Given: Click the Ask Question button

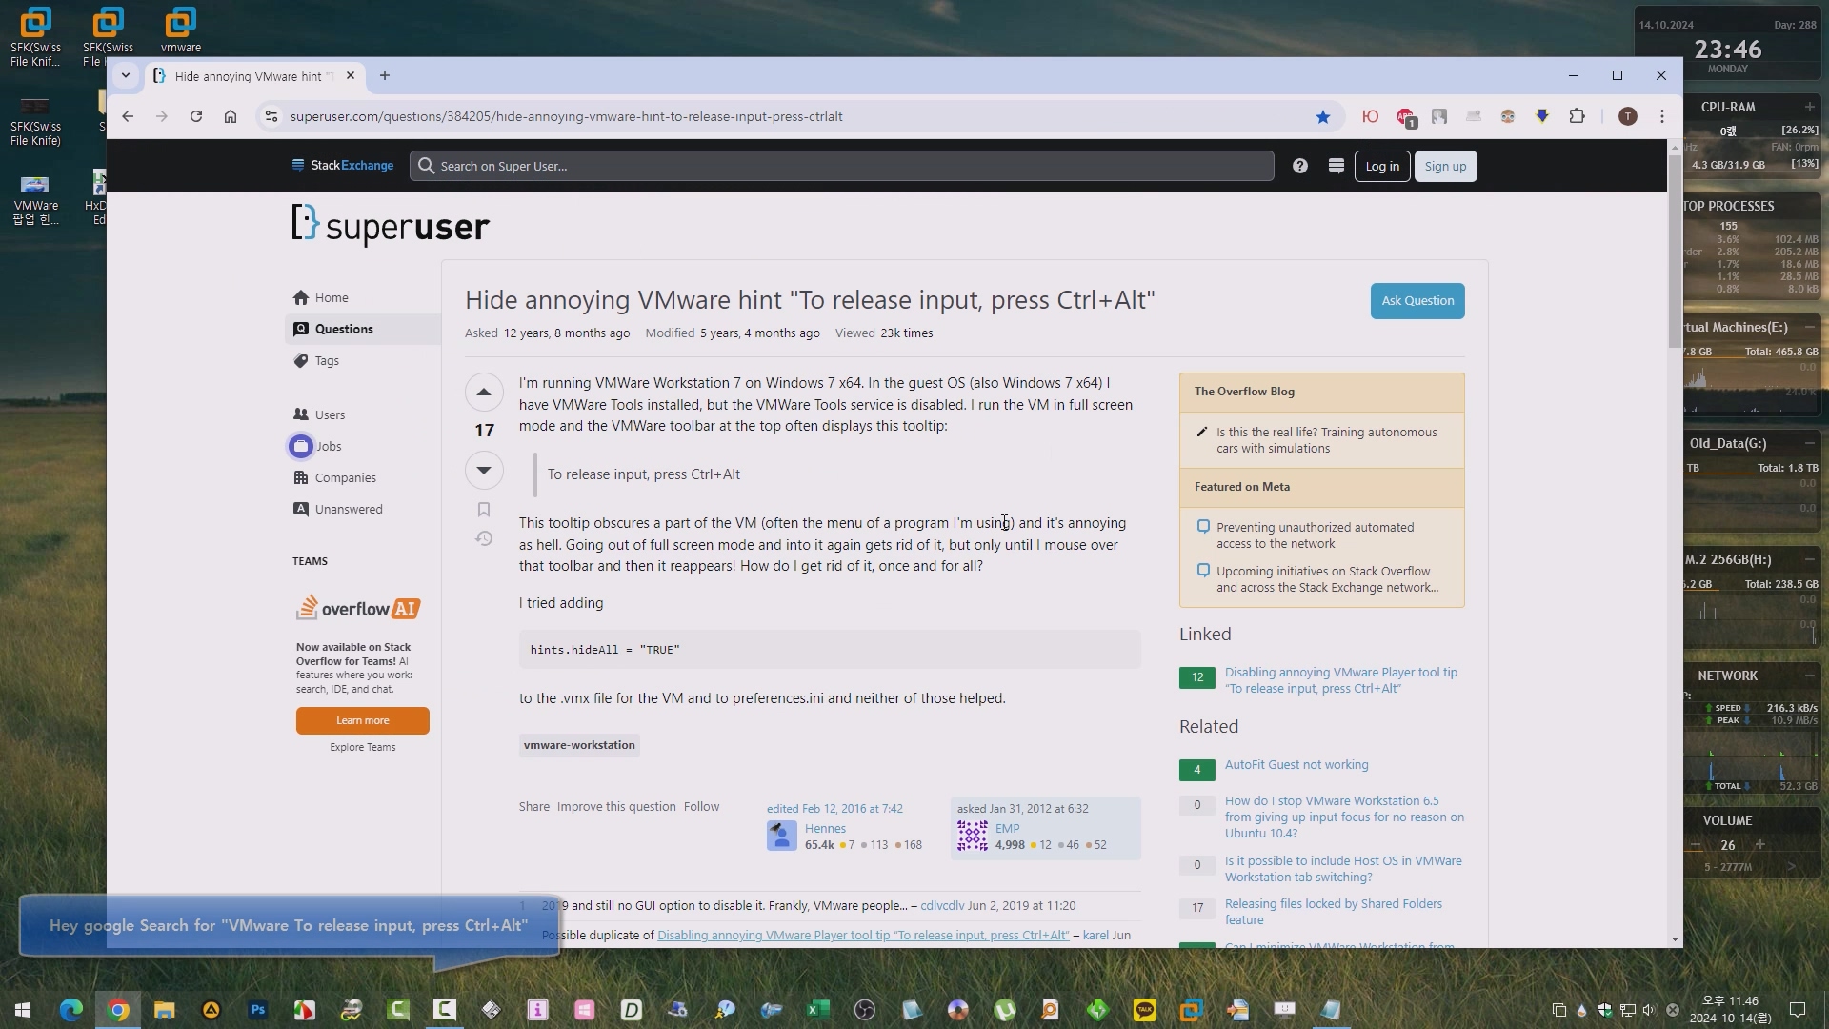Looking at the screenshot, I should click(x=1417, y=300).
